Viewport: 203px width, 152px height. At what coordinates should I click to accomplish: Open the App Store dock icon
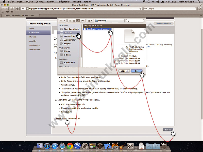55,146
